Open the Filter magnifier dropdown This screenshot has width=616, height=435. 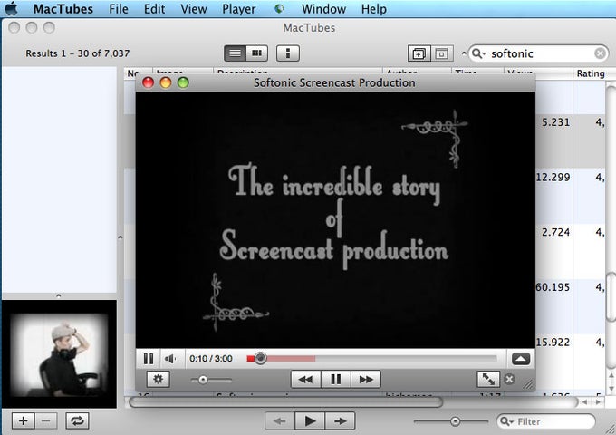point(506,421)
